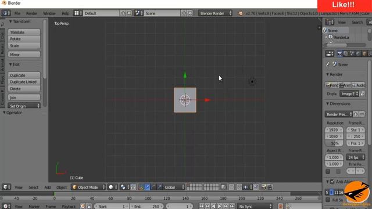Viewport: 372px width, 209px height.
Task: Add a new screen layout with plus icon
Action: pos(123,13)
